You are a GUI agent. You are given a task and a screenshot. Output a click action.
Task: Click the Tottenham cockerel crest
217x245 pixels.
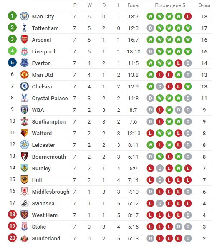coord(24,28)
